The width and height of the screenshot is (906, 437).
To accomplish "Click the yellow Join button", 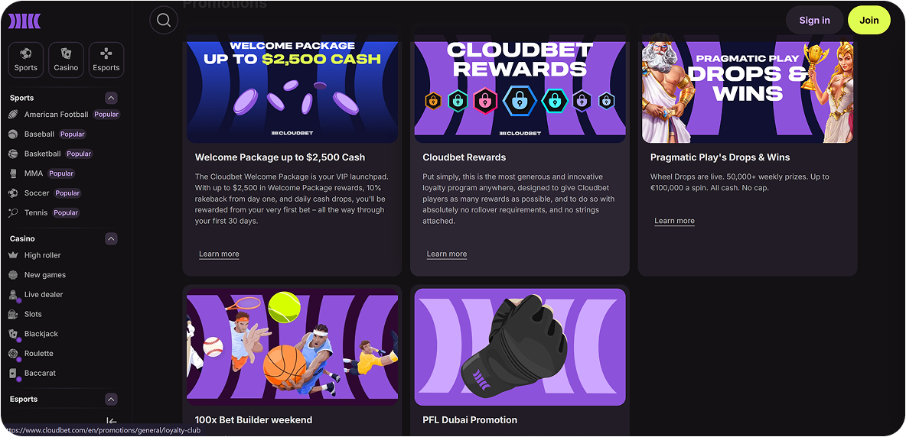I will pyautogui.click(x=869, y=20).
